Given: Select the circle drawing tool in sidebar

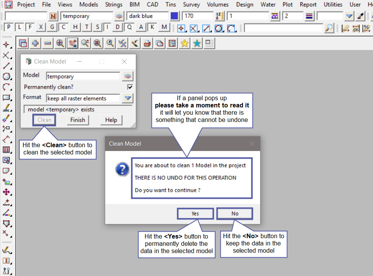Looking at the screenshot, I should (x=6, y=76).
